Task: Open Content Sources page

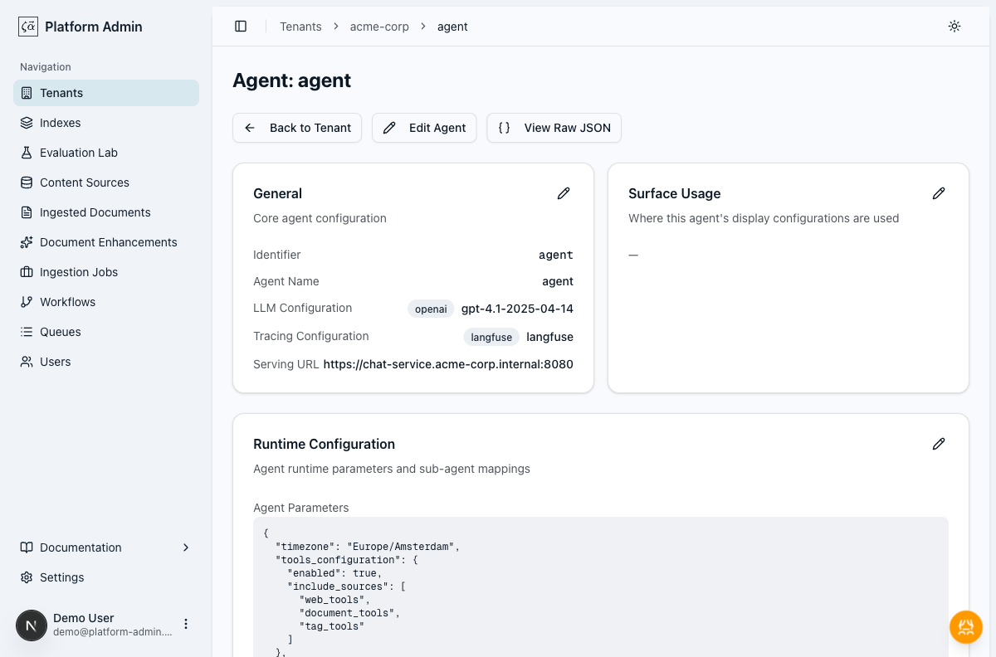Action: coord(106,182)
